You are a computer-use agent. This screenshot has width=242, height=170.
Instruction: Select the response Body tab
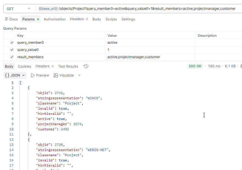(9, 66)
